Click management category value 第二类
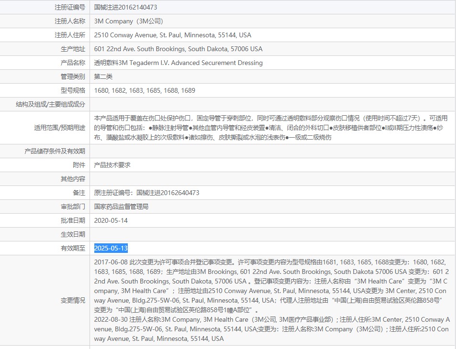 [x=103, y=76]
